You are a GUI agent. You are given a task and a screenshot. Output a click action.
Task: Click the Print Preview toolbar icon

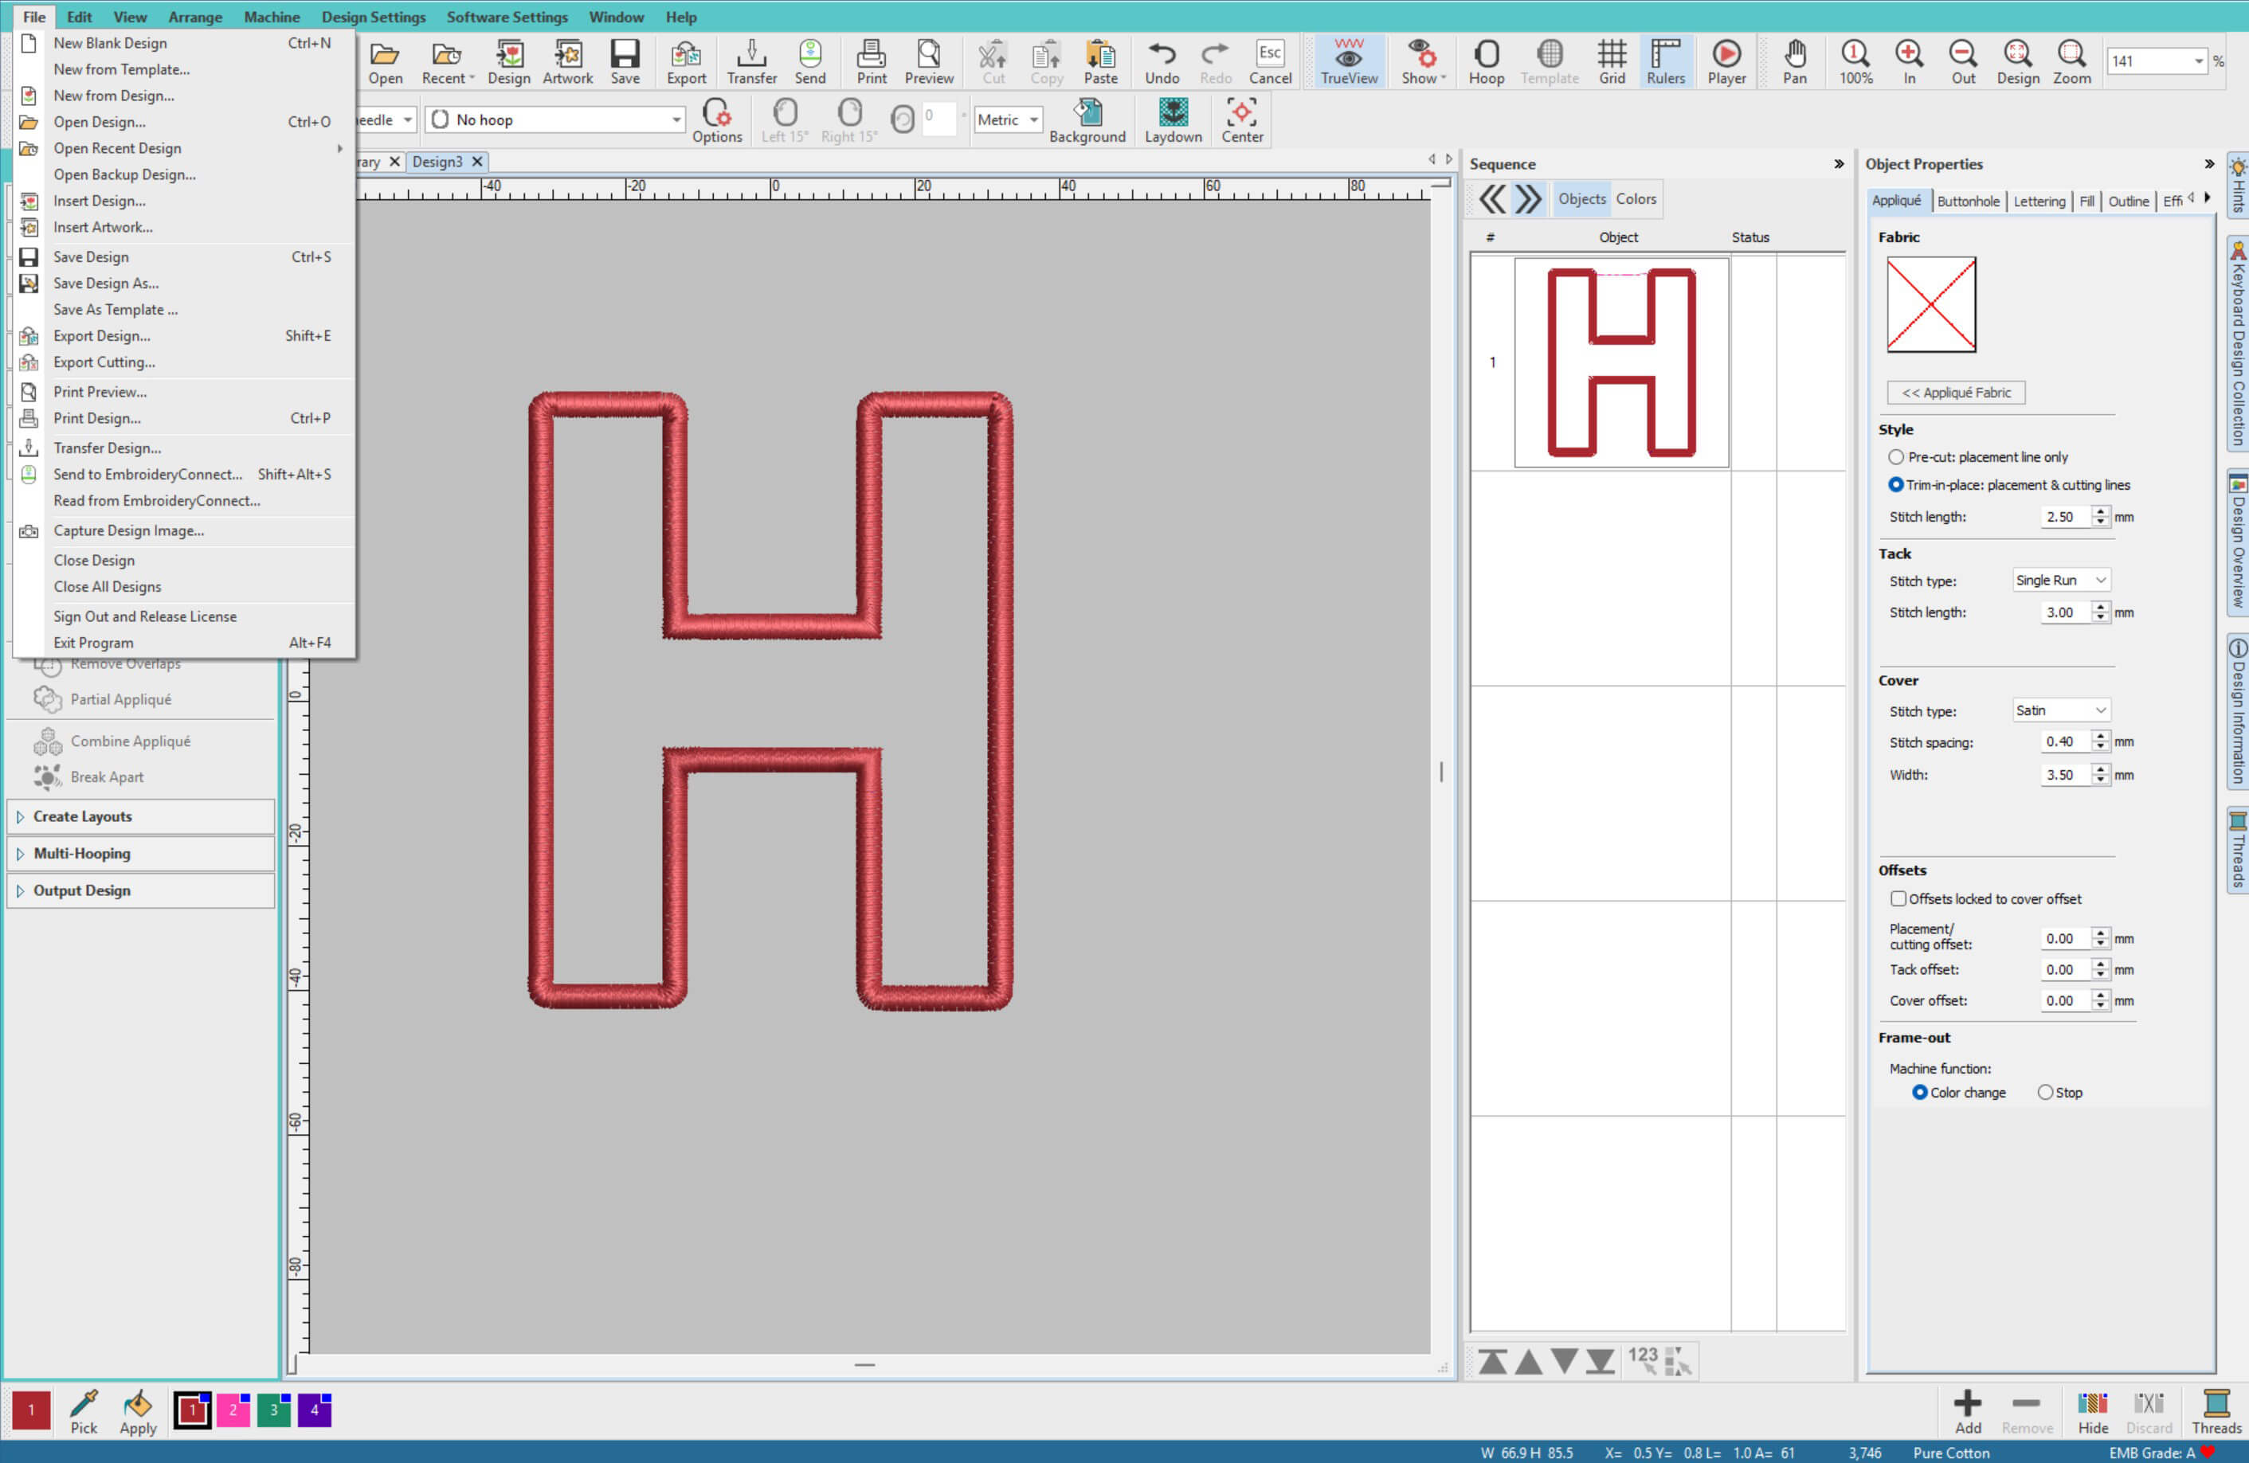point(929,62)
